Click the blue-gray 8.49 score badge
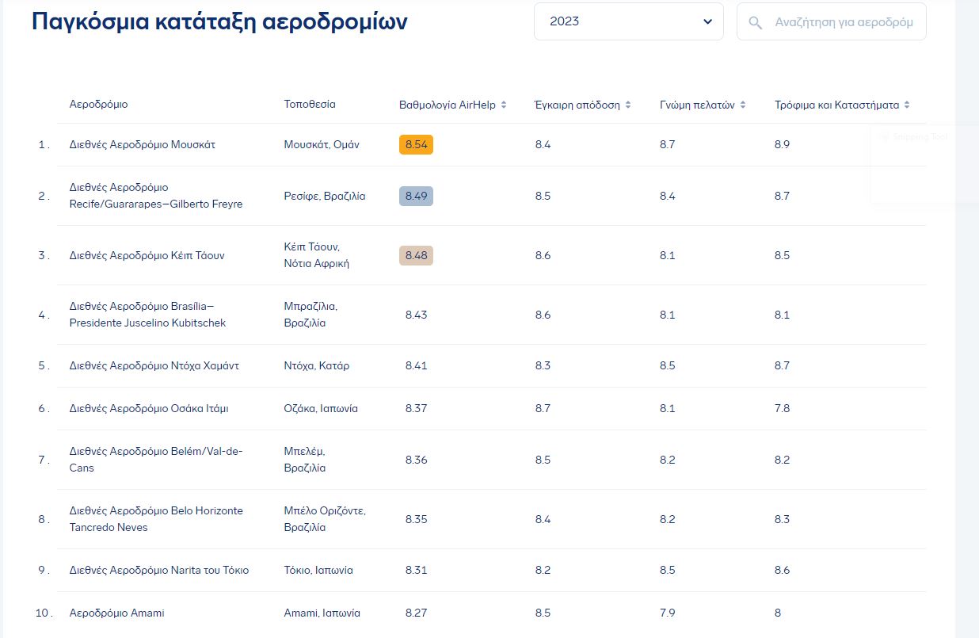The height and width of the screenshot is (638, 979). 416,196
